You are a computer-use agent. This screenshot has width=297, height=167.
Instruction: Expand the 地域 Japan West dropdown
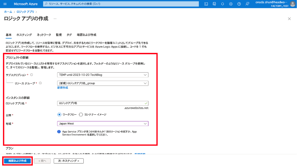pyautogui.click(x=103, y=124)
